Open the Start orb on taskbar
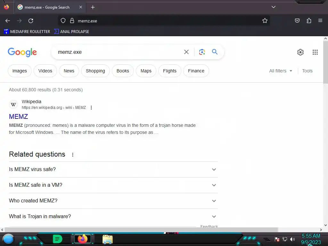328x246 pixels. (x=8, y=239)
